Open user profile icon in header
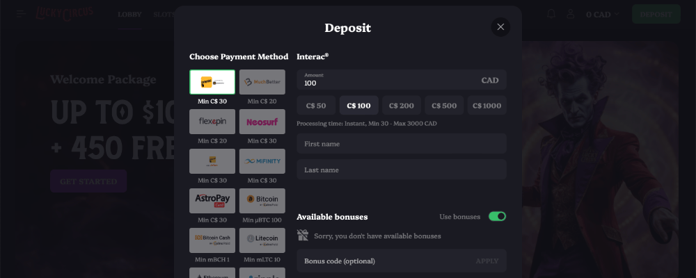Image resolution: width=696 pixels, height=278 pixels. click(x=571, y=14)
